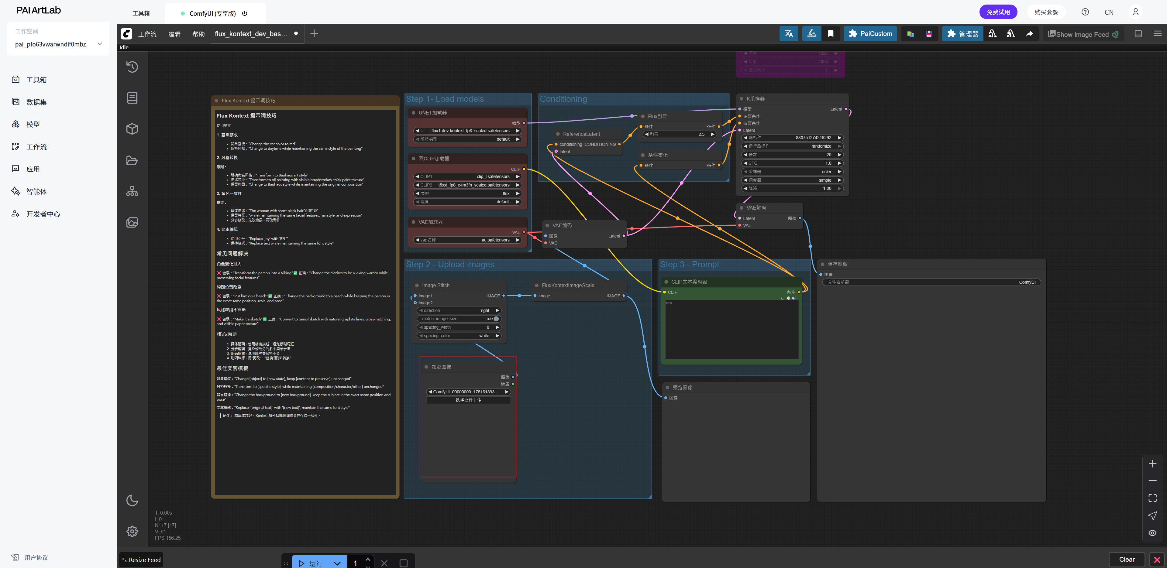Adjust the Flux引导 value 2.5 slider

(680, 135)
